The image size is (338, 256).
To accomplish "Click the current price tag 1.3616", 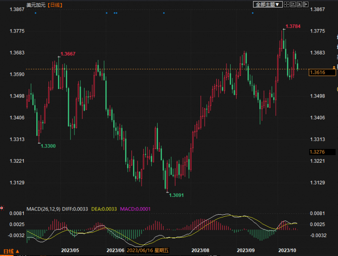I will click(317, 73).
